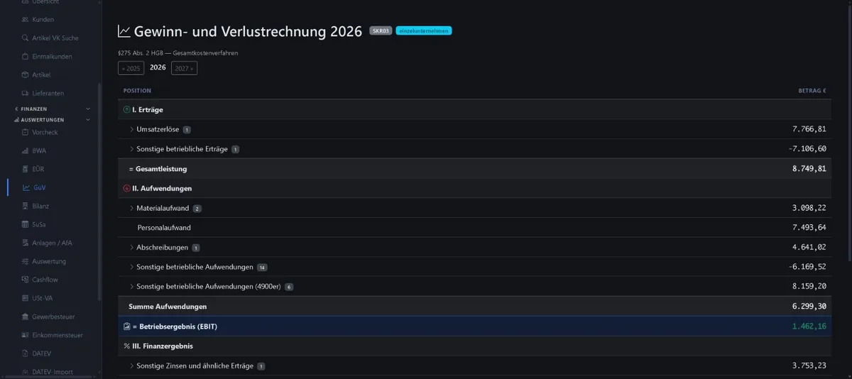Click the EBIT value 1.462,16
Image resolution: width=852 pixels, height=379 pixels.
point(809,326)
